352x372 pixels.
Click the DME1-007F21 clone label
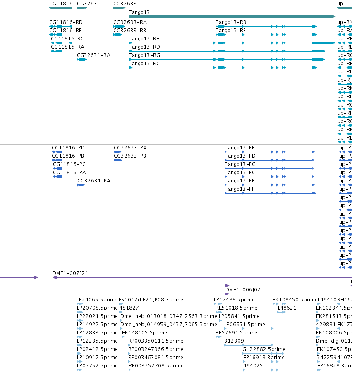tap(70, 273)
